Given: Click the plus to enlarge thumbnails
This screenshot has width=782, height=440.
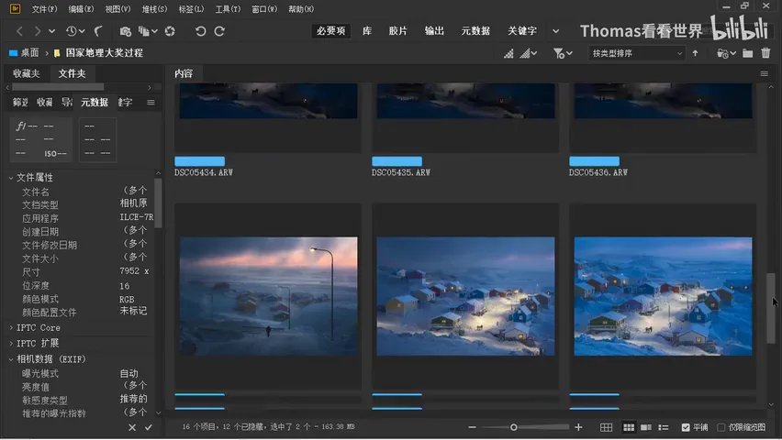Looking at the screenshot, I should click(578, 427).
